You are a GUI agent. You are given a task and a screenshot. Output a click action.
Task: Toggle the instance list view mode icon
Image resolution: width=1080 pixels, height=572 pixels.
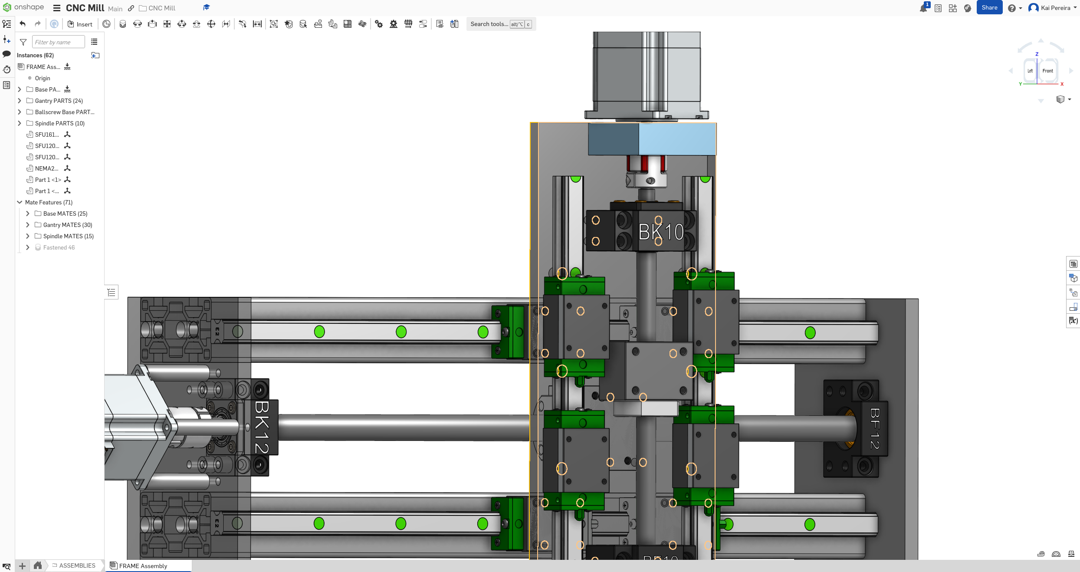(94, 42)
